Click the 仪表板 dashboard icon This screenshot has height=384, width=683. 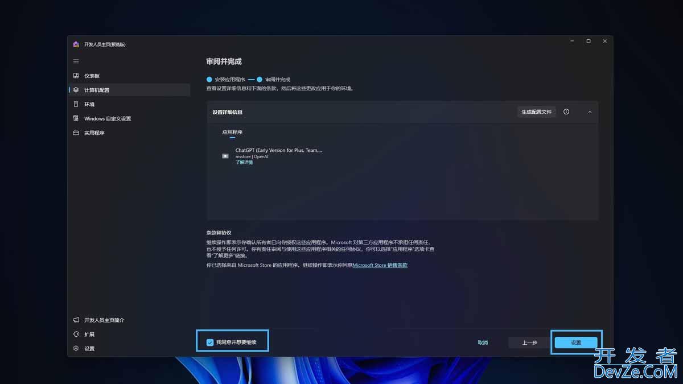(x=76, y=76)
